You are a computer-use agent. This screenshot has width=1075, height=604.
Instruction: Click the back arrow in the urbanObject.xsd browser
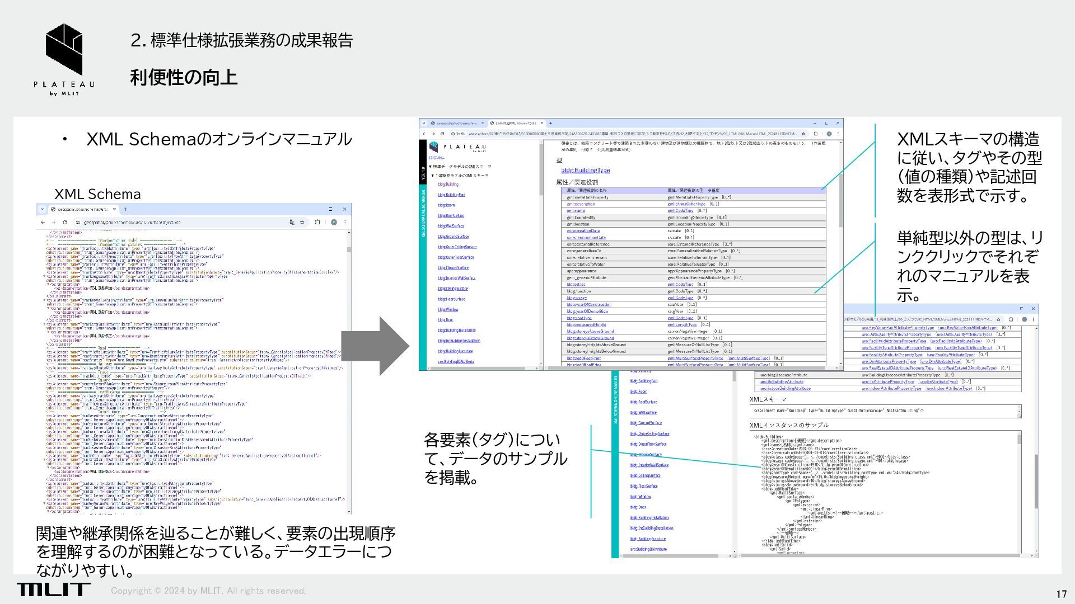point(43,222)
